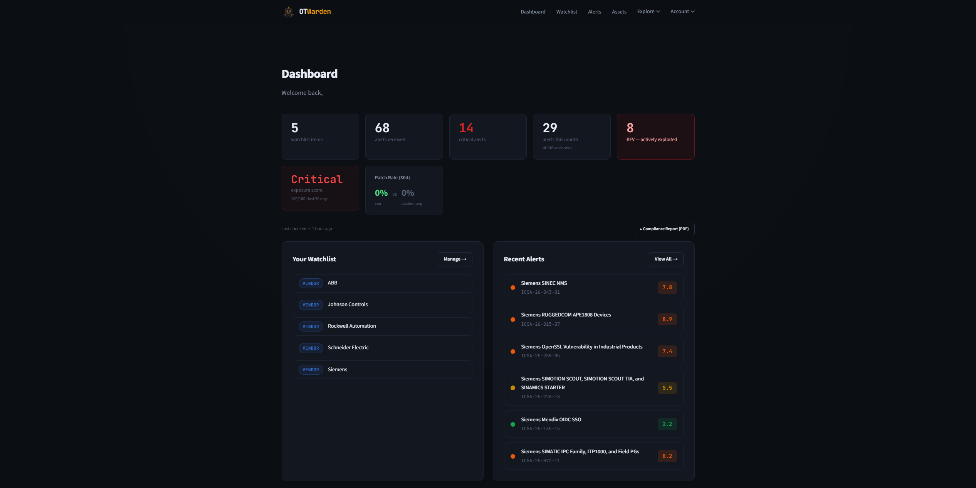This screenshot has height=488, width=976.
Task: Select the Schneider Electric watchlist row
Action: (x=382, y=348)
